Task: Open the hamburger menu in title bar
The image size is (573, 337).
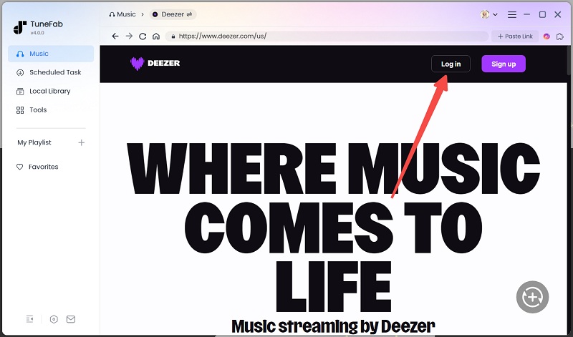Action: click(x=511, y=14)
